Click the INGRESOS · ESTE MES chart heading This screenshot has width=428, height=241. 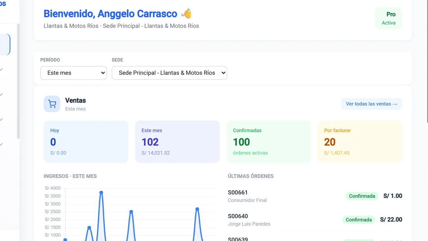pos(70,176)
